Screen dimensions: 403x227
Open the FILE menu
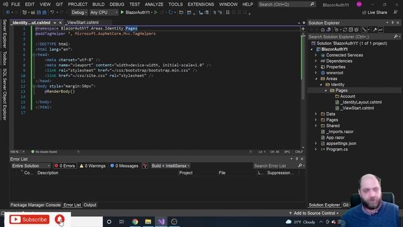point(15,4)
